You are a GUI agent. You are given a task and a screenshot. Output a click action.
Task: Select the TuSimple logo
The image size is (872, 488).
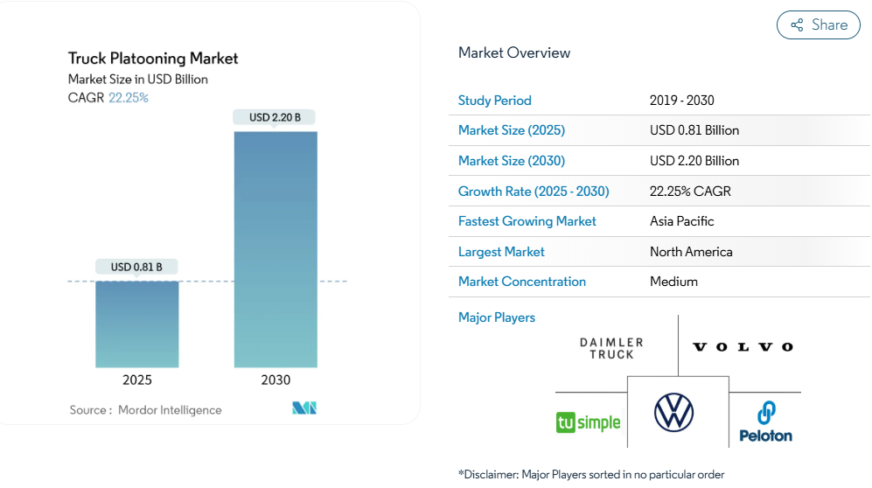click(x=588, y=422)
